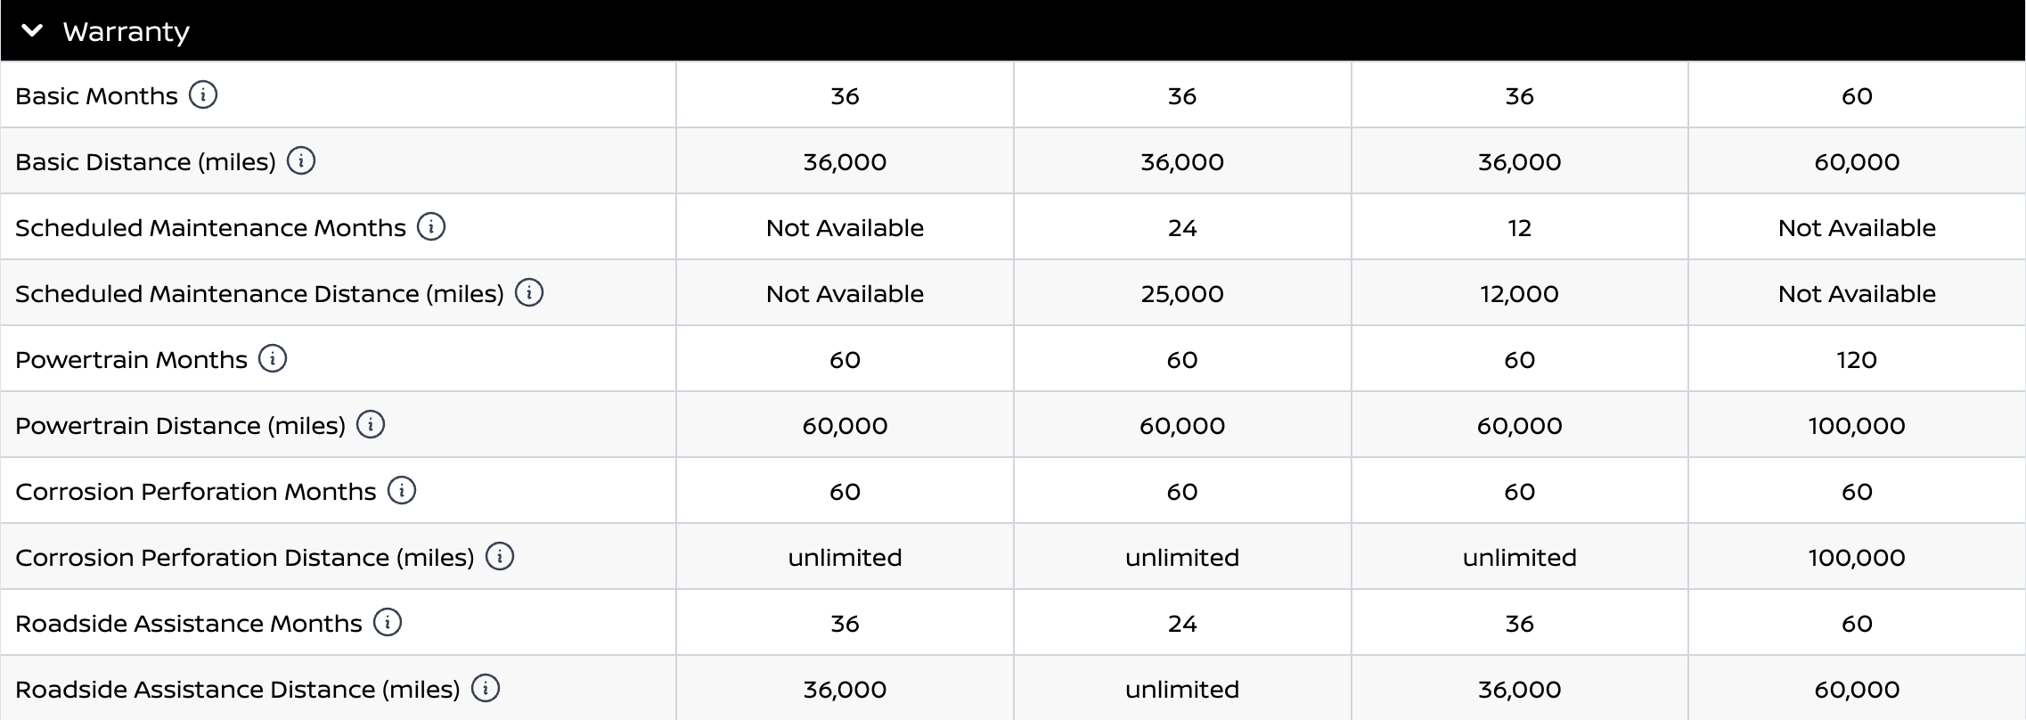Click info icon next to Scheduled Maintenance Months
The image size is (2026, 720).
pyautogui.click(x=431, y=226)
